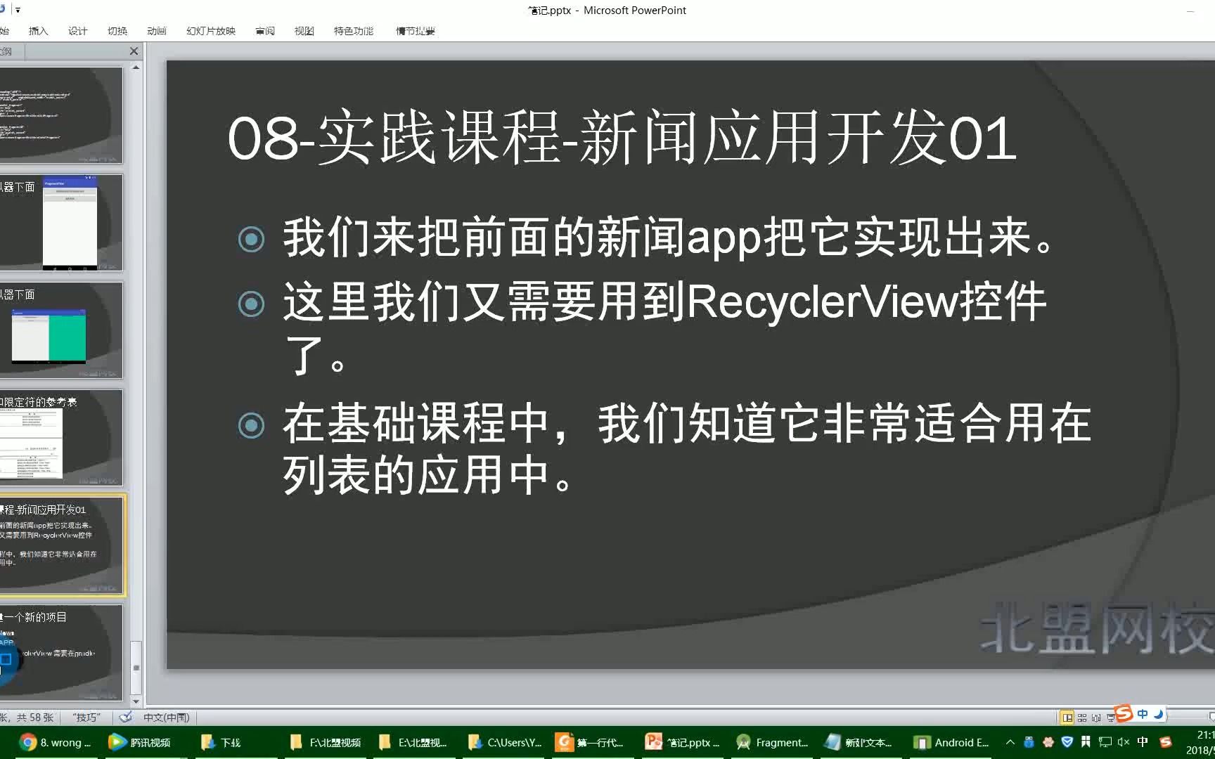The height and width of the screenshot is (759, 1215).
Task: Click the blue USB tray icon
Action: (1029, 742)
